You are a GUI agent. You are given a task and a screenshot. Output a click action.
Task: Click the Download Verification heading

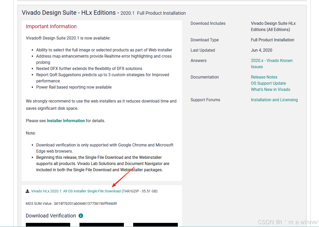coord(51,216)
